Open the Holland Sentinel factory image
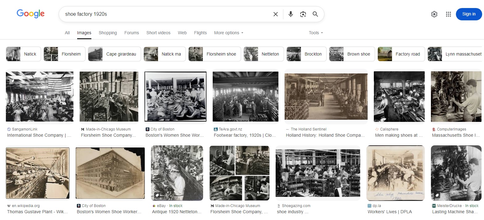 coord(326,97)
